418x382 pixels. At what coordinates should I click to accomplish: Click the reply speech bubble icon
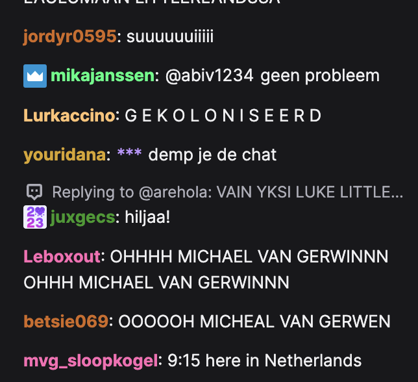click(x=34, y=192)
